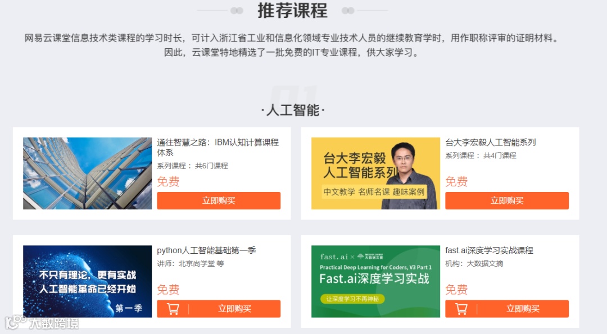Screen dimensions: 607x334
Task: Open the fast.ai深度学习实战课程 title link
Action: (490, 250)
